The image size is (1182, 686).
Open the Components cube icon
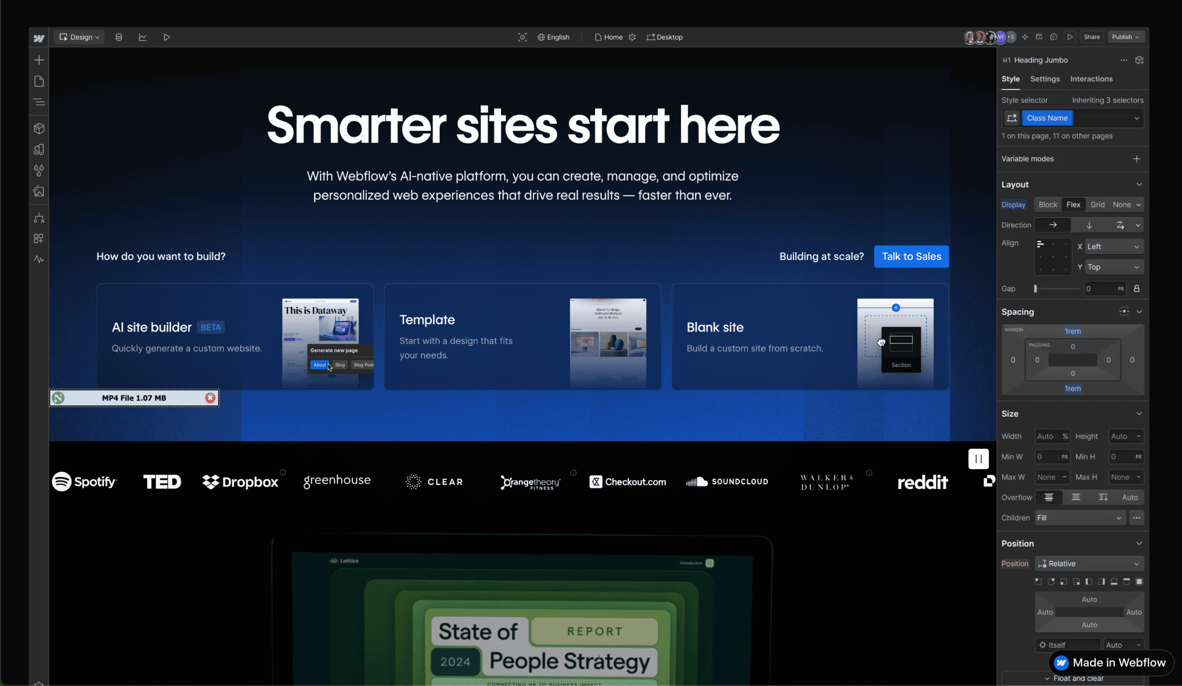click(x=39, y=128)
